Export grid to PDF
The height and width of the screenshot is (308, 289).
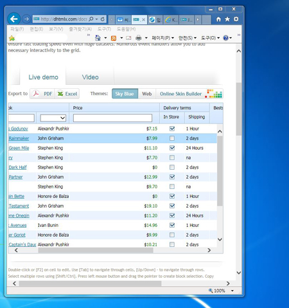[x=42, y=94]
